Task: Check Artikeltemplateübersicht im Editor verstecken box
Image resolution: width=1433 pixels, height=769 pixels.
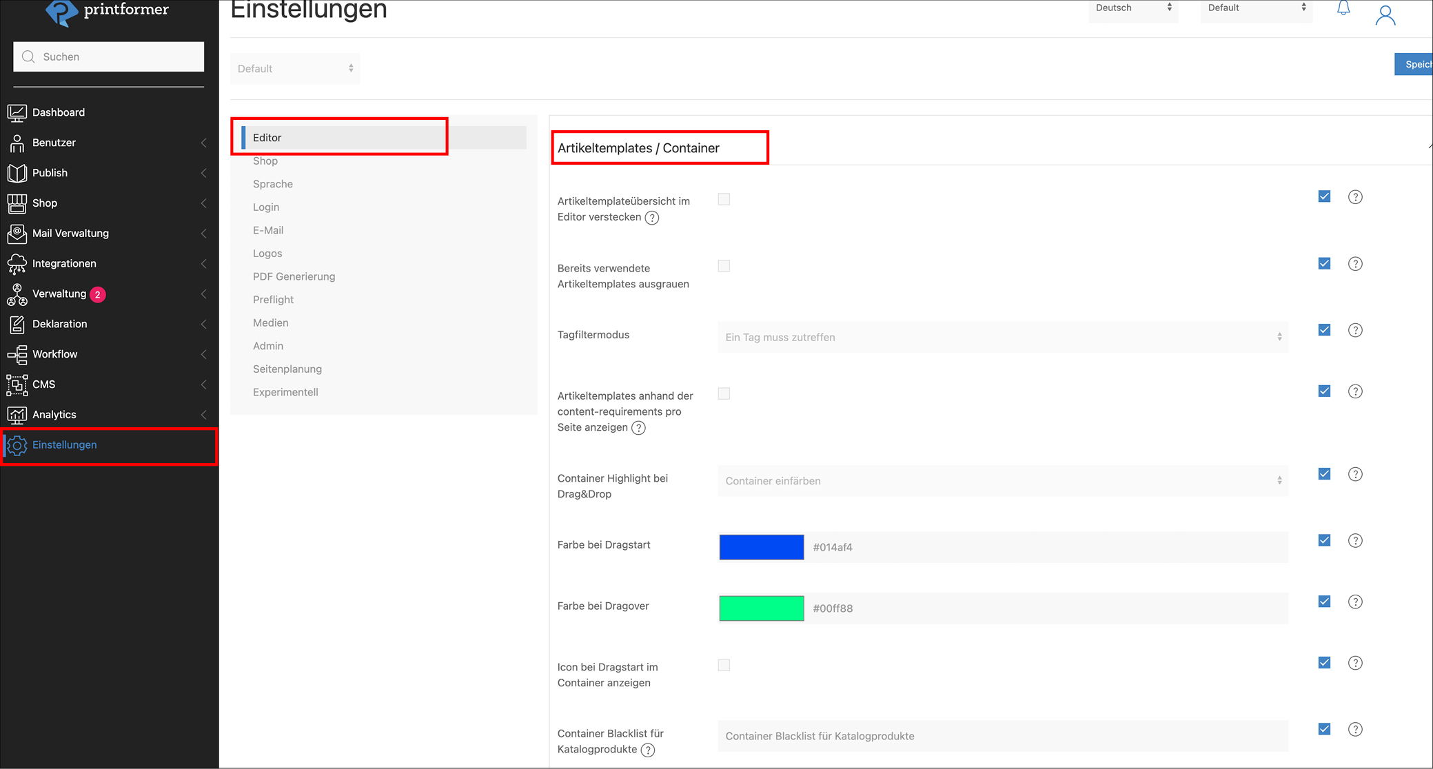Action: (724, 200)
